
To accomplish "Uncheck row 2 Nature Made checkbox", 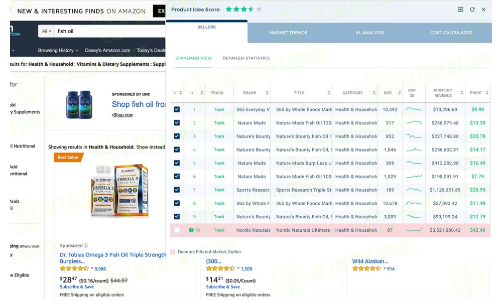I will coord(177,123).
